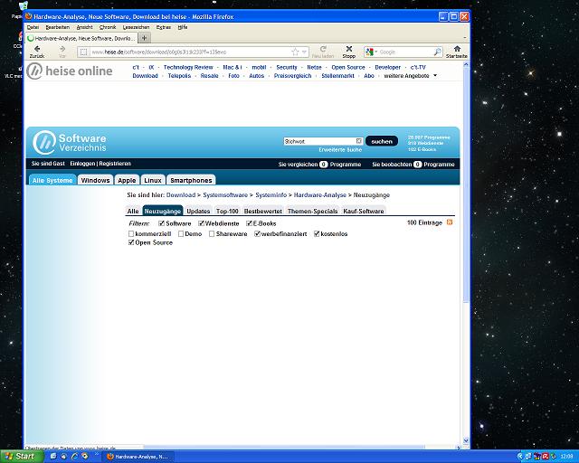This screenshot has height=463, width=579.
Task: Follow the Hardware-Analyse breadcrumb link
Action: [319, 195]
